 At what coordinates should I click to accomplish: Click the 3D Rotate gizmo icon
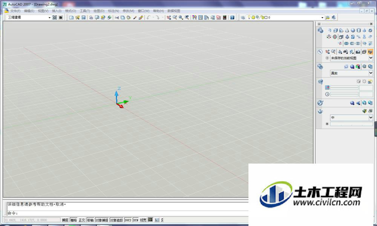[335, 37]
